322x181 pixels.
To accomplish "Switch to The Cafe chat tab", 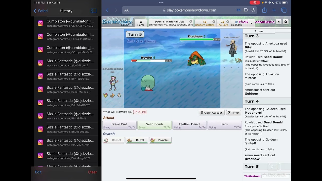I will point(223,23).
